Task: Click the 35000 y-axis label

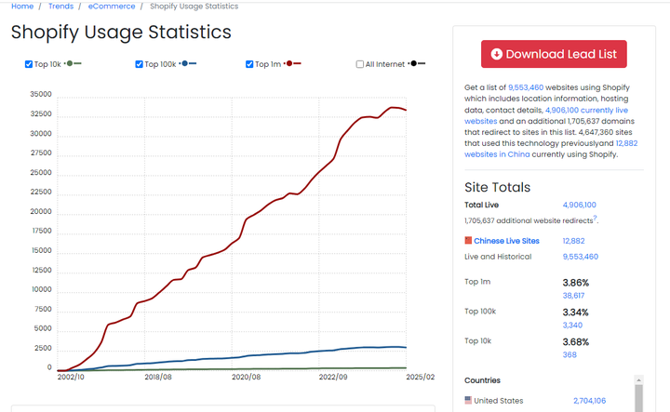Action: (x=41, y=94)
